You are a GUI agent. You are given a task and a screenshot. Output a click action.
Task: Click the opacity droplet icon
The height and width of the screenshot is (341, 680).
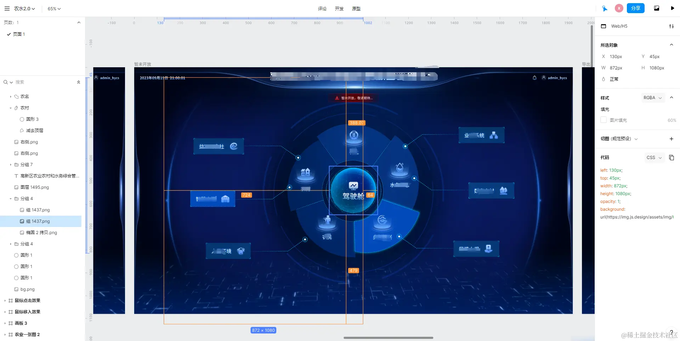pos(603,79)
